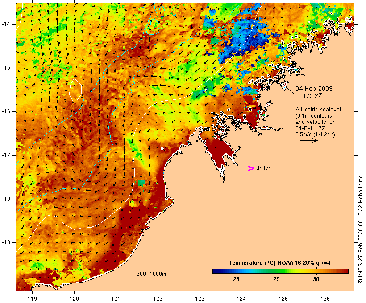
Task: Click the cyan 200m isobath legend line
Action: click(x=144, y=278)
